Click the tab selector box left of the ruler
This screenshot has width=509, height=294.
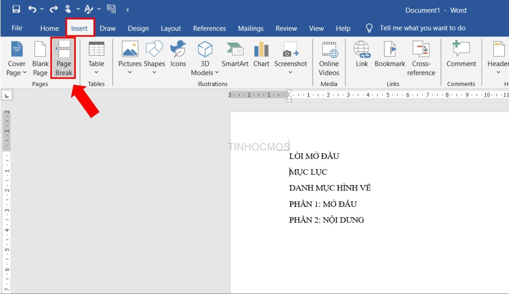tap(7, 96)
